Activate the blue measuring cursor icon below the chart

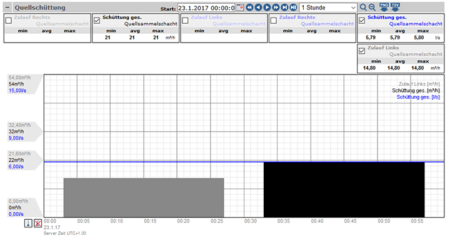(28, 224)
